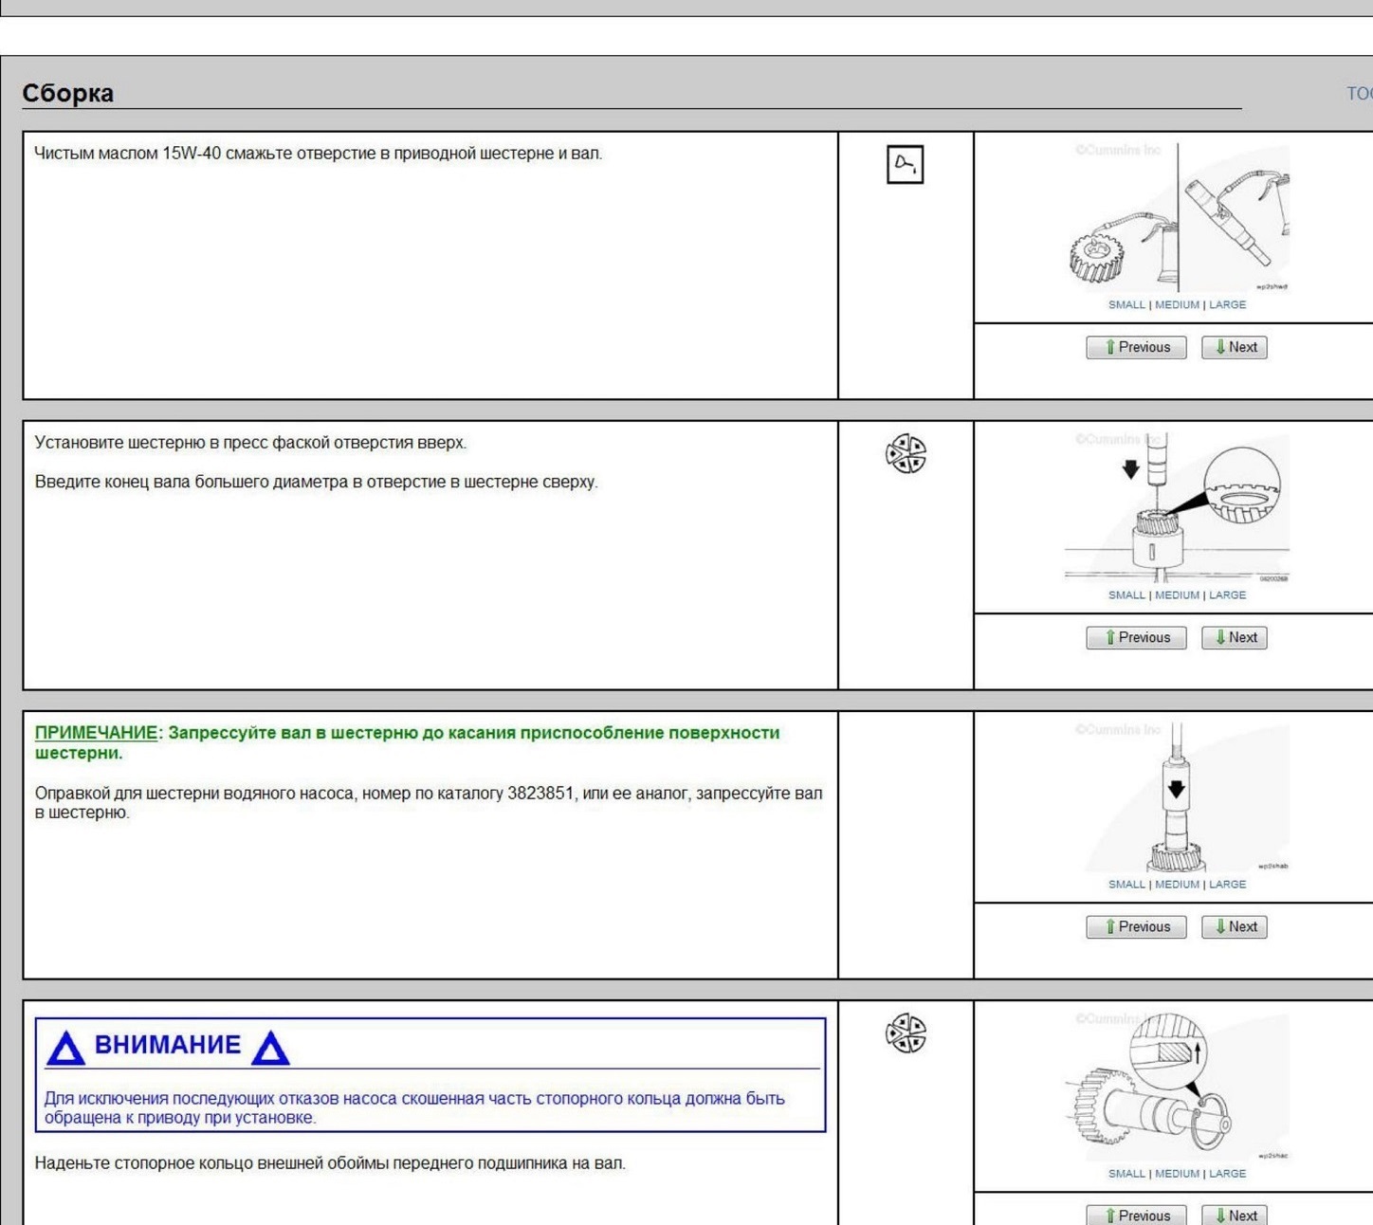Click the ПРИМЕЧАНИЕ underlined note label

[96, 733]
